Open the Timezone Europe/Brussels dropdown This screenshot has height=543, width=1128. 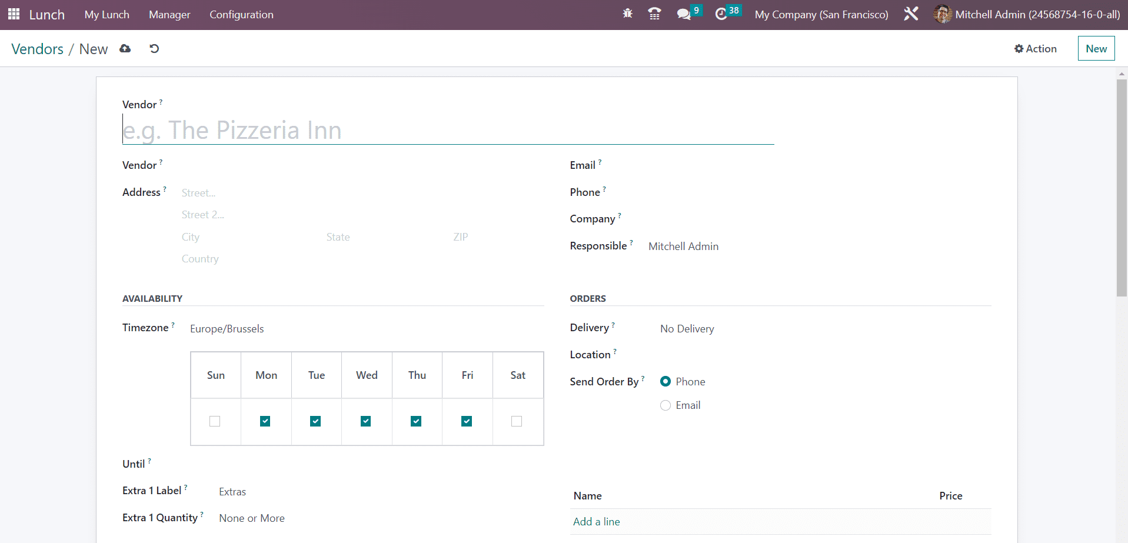367,329
